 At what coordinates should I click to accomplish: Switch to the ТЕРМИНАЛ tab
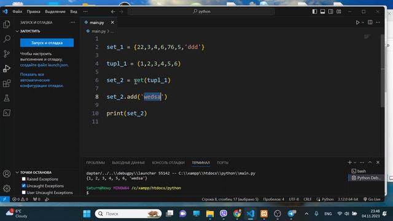(201, 163)
